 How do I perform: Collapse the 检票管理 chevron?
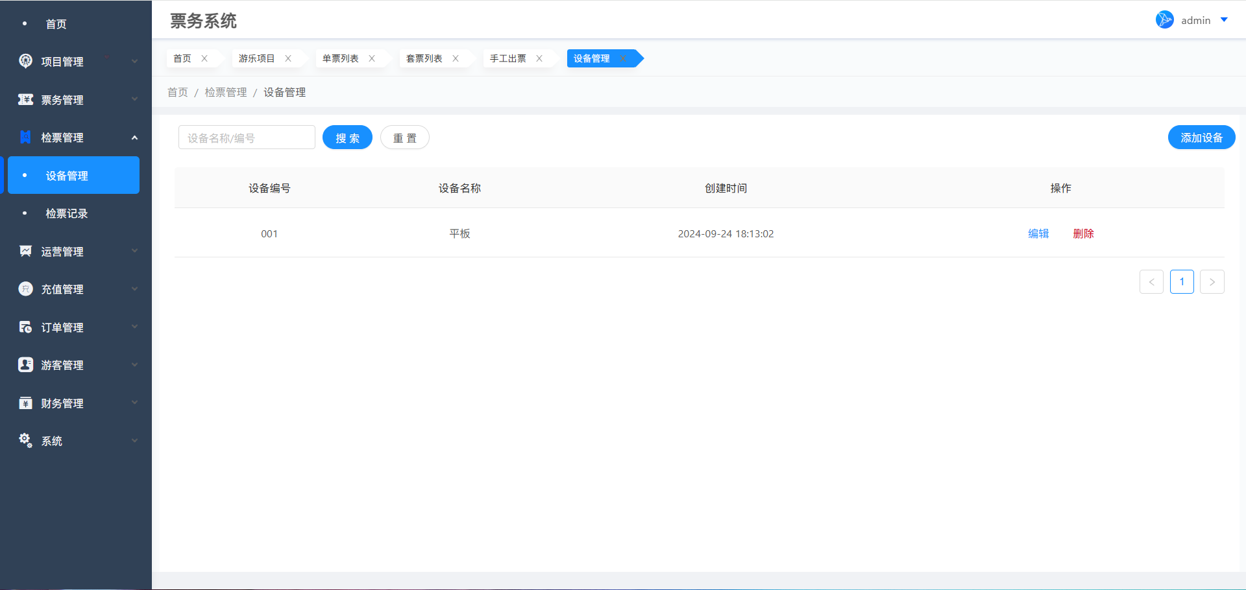[134, 137]
